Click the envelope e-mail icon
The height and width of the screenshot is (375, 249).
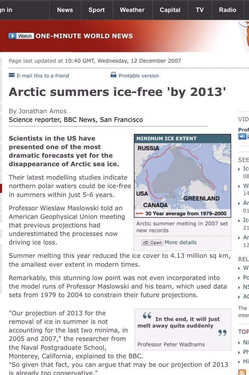(11, 75)
